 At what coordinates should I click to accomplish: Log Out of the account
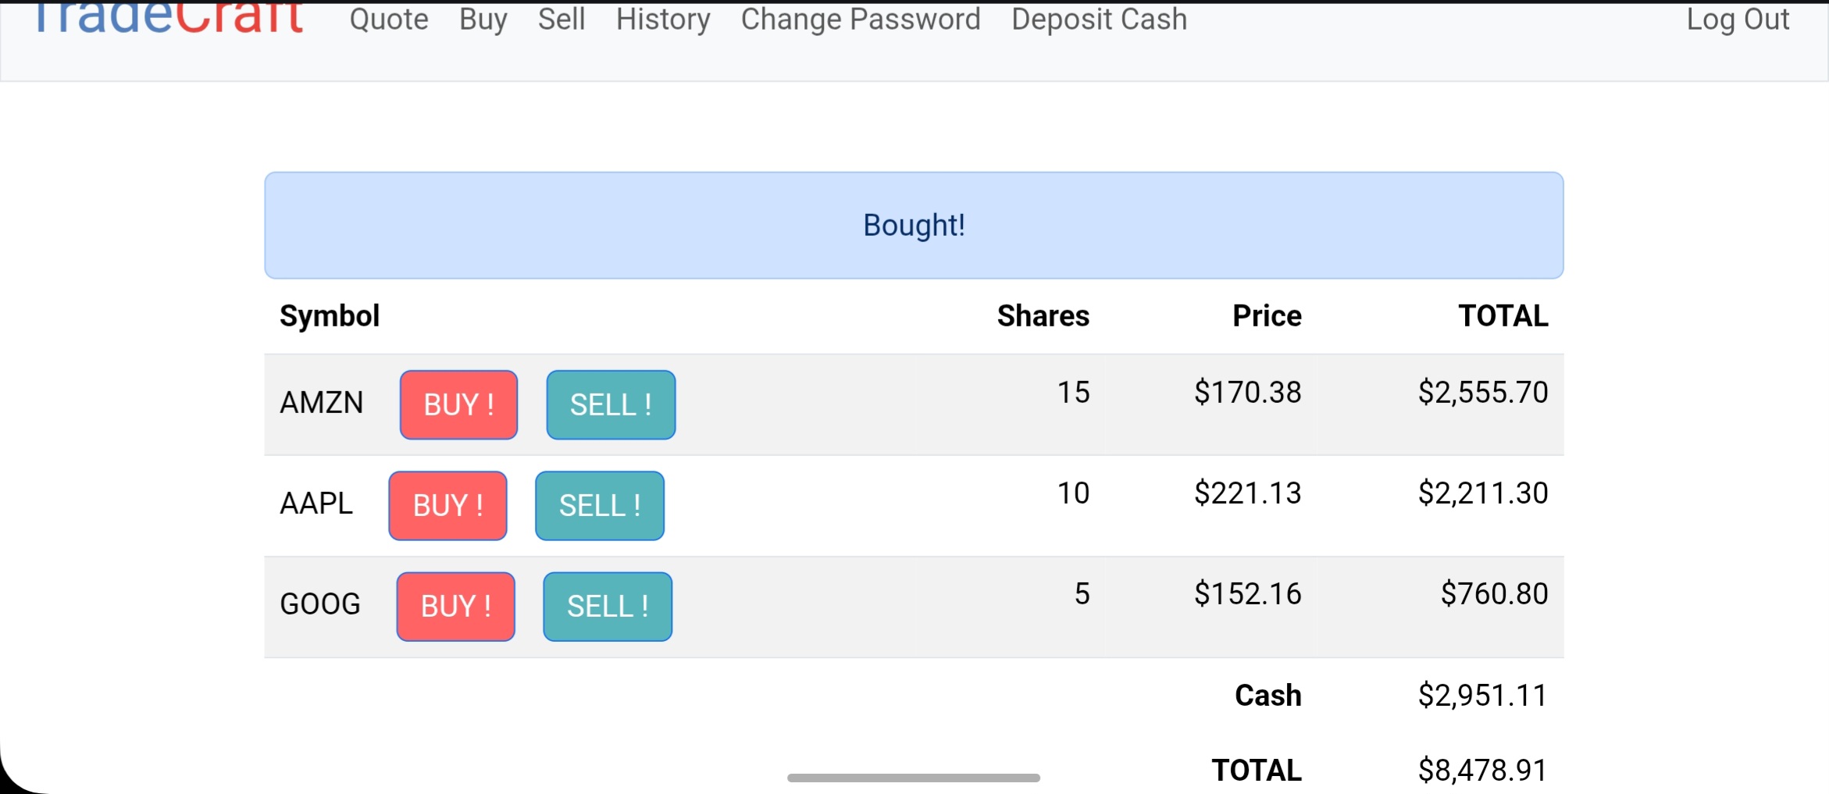click(x=1737, y=19)
